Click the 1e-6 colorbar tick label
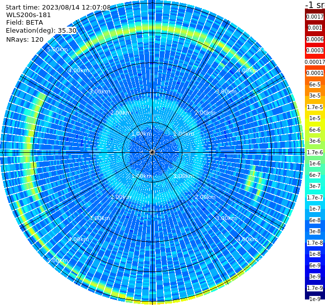 pyautogui.click(x=315, y=163)
